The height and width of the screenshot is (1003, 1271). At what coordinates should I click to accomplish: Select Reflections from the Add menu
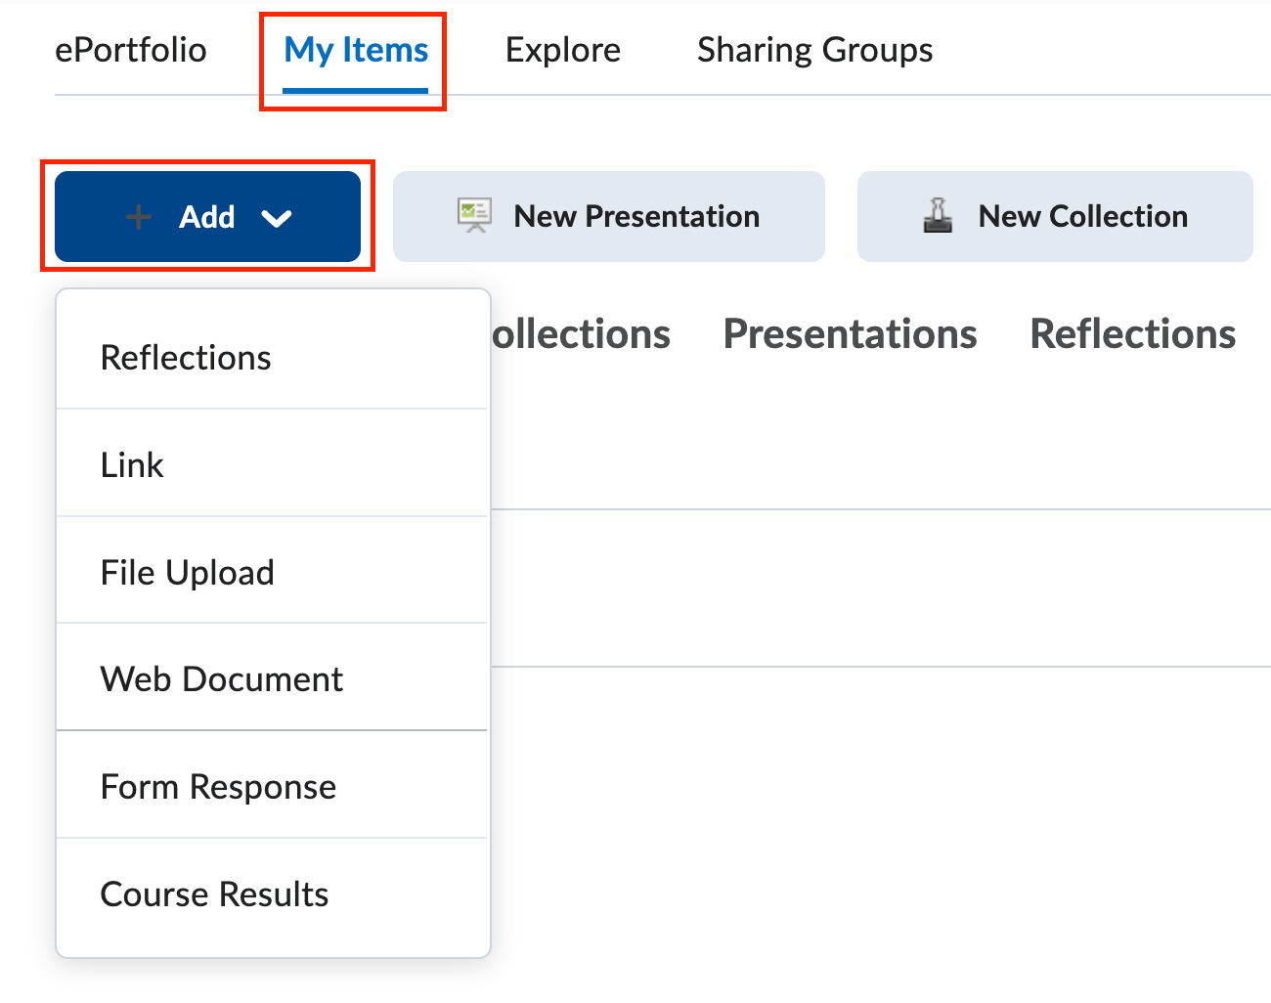[185, 357]
